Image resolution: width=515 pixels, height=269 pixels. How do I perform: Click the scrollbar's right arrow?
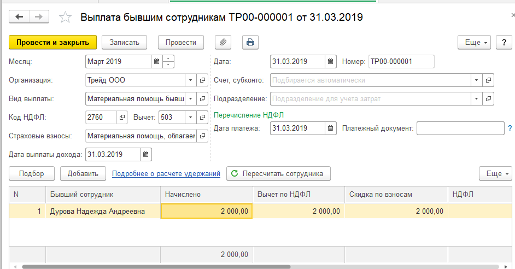pos(506,267)
